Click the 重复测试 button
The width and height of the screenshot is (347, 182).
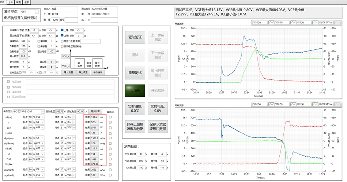point(135,73)
